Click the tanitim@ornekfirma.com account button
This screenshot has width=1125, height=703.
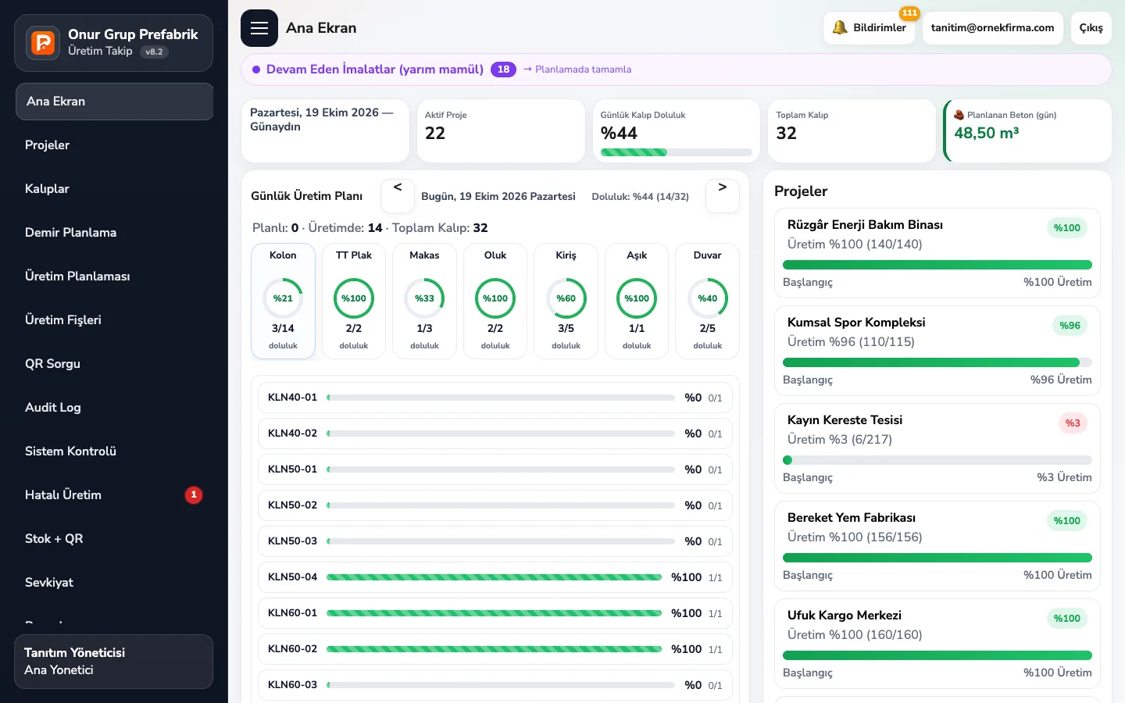click(x=992, y=28)
